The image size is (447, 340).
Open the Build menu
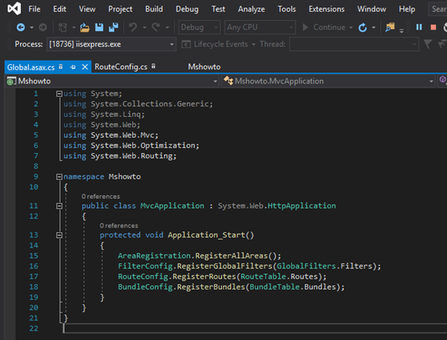coord(154,9)
